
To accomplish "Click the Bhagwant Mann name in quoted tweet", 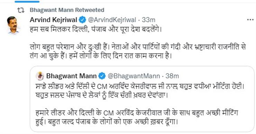I will (71, 76).
